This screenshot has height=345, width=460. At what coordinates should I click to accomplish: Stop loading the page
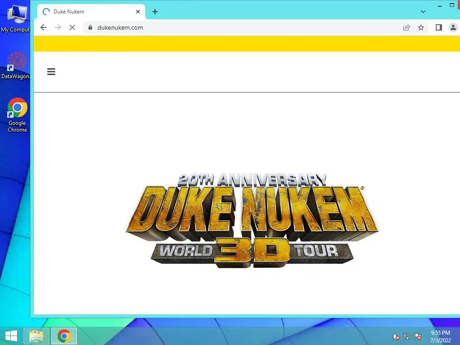pyautogui.click(x=72, y=27)
